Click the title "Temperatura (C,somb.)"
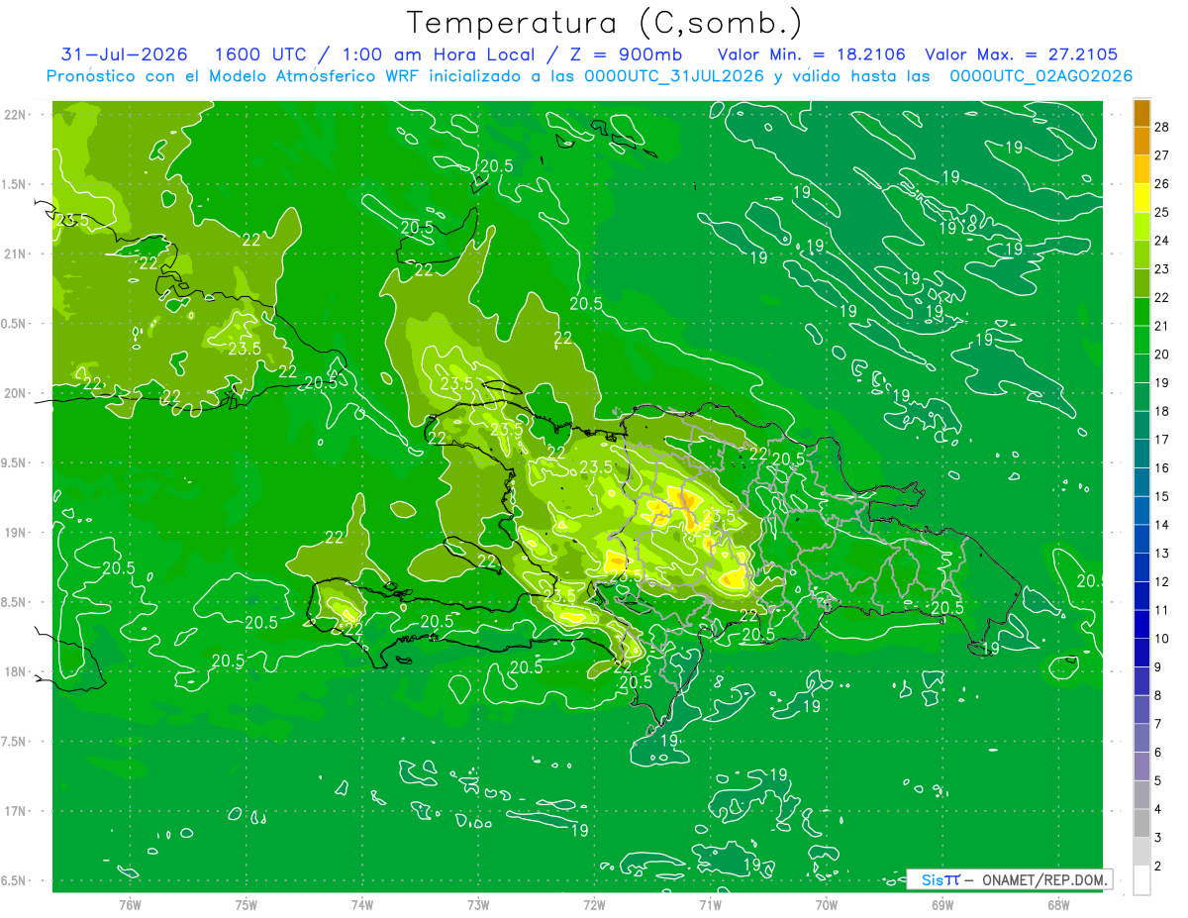This screenshot has height=918, width=1188. point(604,23)
